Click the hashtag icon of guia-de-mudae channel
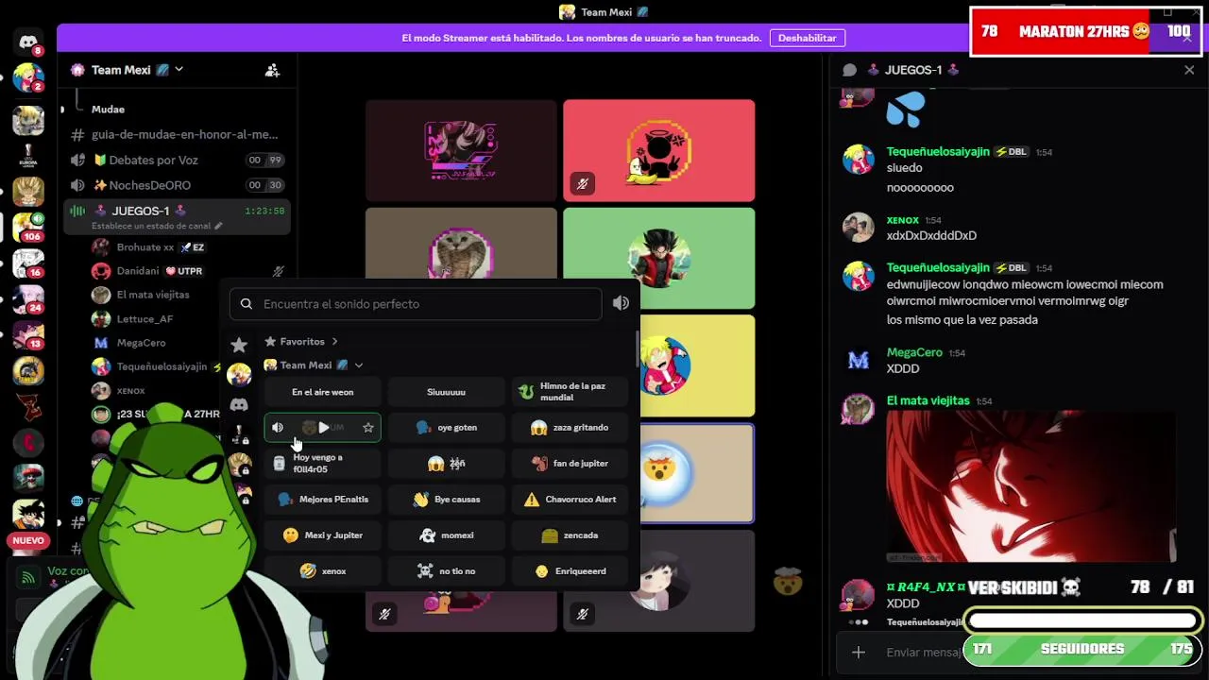Image resolution: width=1209 pixels, height=680 pixels. click(77, 135)
